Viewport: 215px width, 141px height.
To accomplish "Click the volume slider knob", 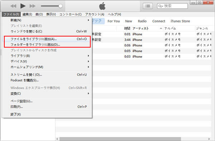I will point(61,6).
